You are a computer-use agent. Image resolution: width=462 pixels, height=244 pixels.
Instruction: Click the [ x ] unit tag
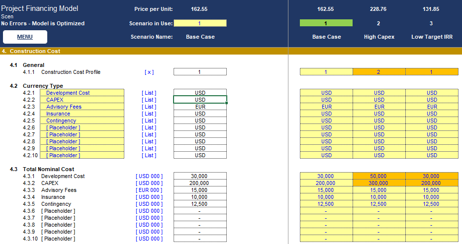pos(149,72)
